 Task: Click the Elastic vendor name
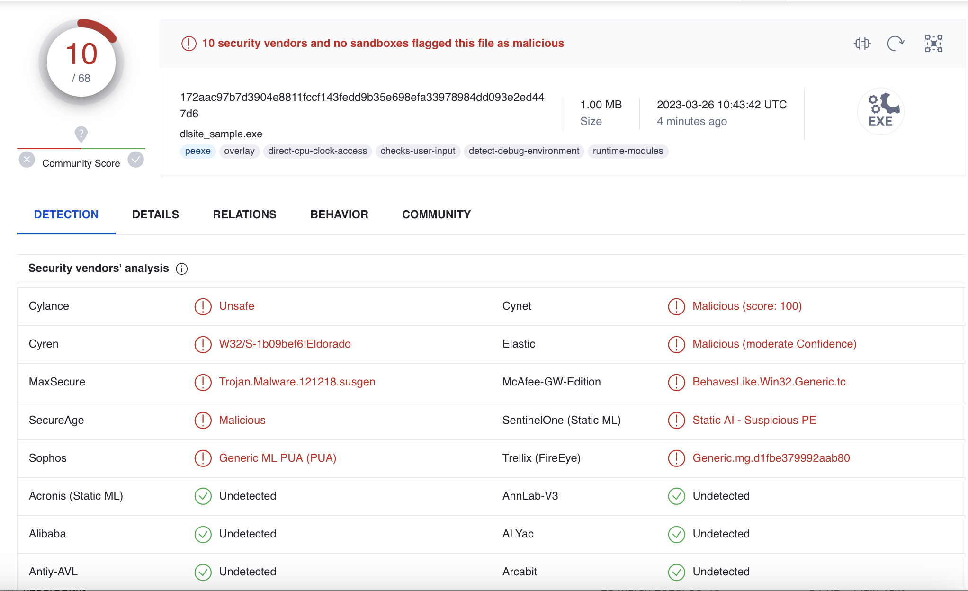(x=519, y=344)
